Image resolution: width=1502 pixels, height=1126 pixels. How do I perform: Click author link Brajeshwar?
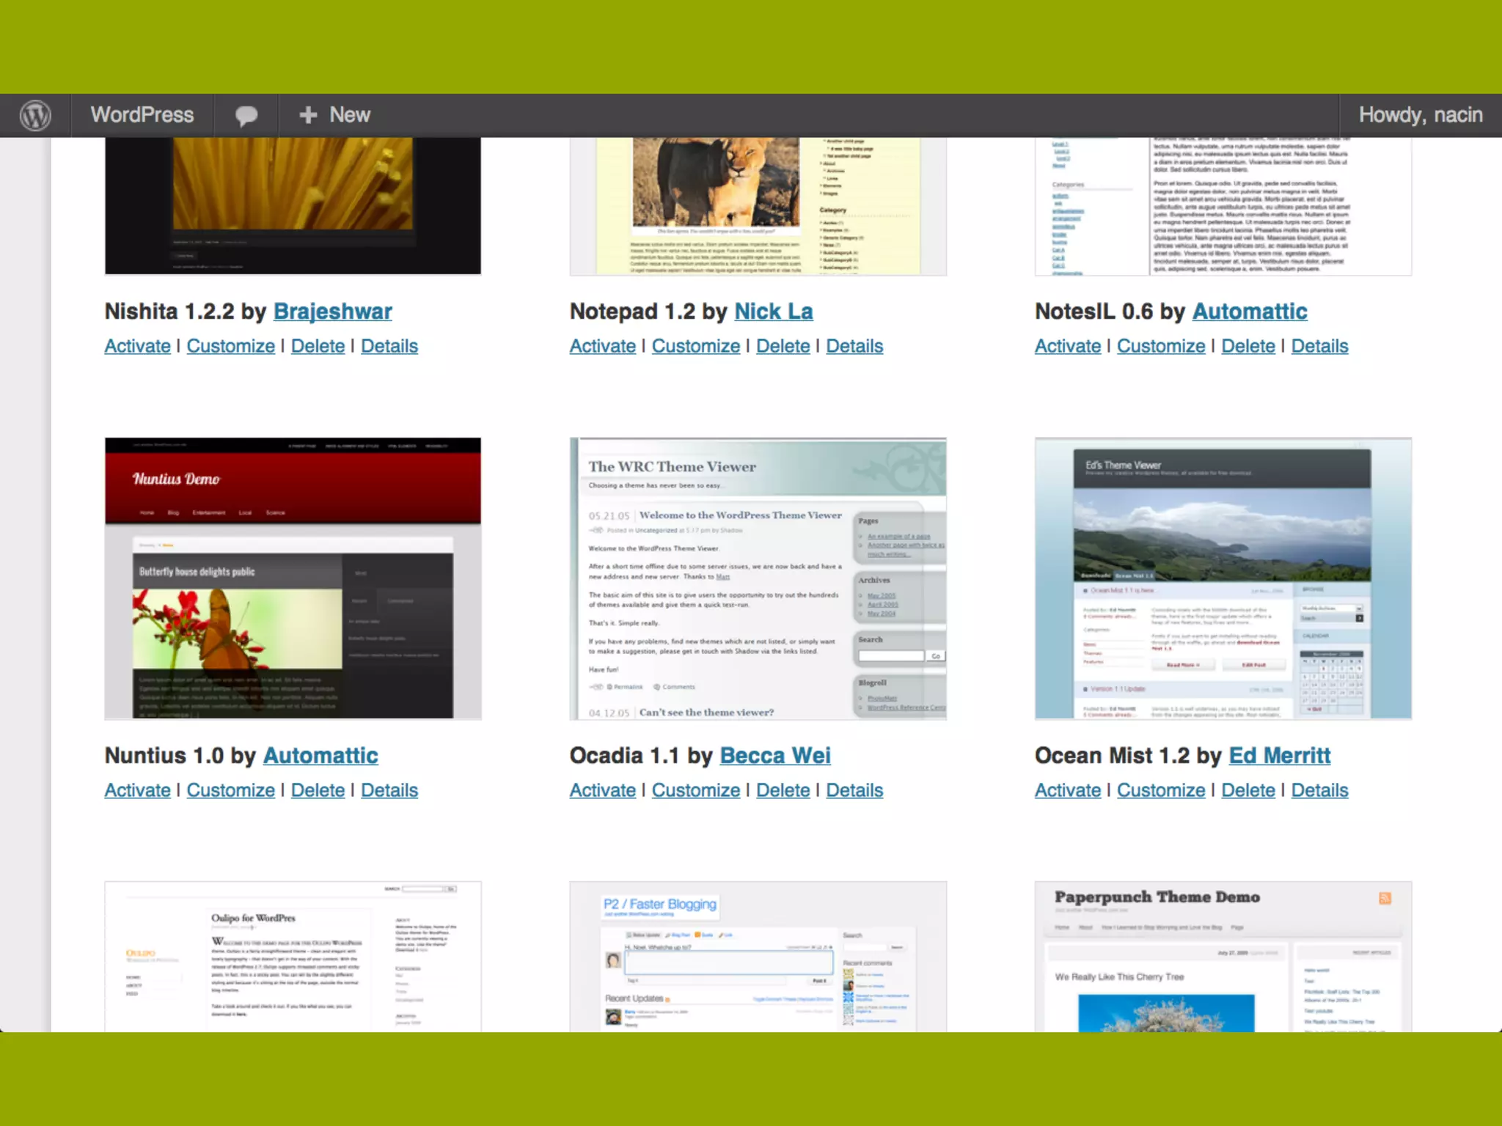click(x=332, y=312)
